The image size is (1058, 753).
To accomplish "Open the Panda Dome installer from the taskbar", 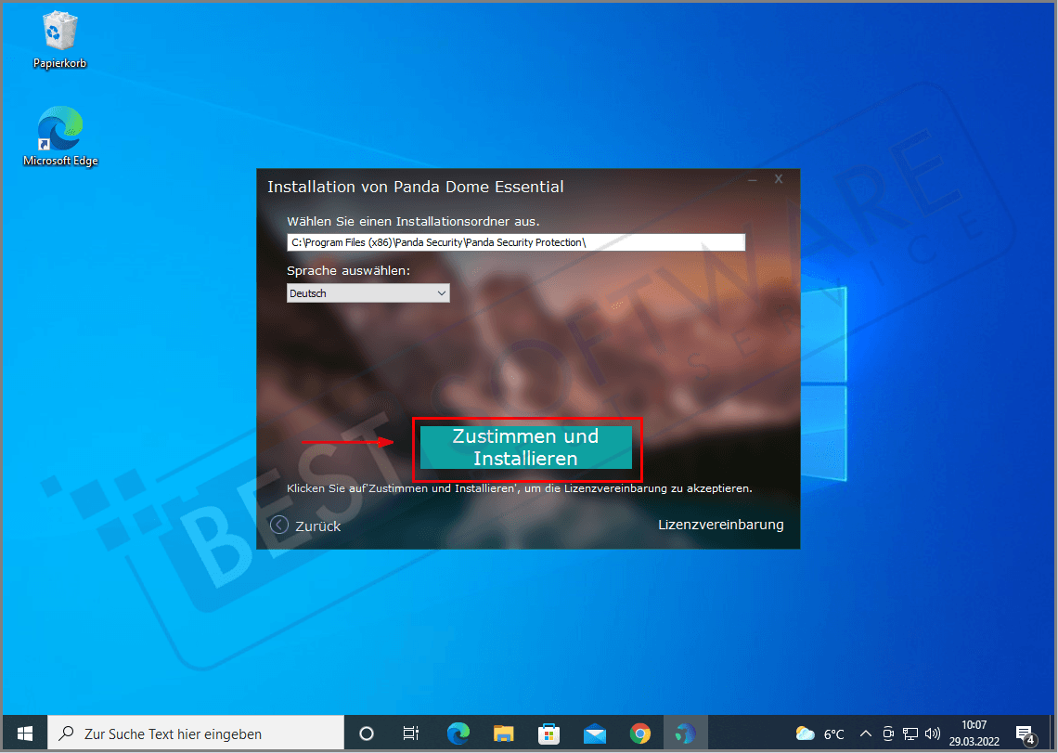I will point(684,733).
